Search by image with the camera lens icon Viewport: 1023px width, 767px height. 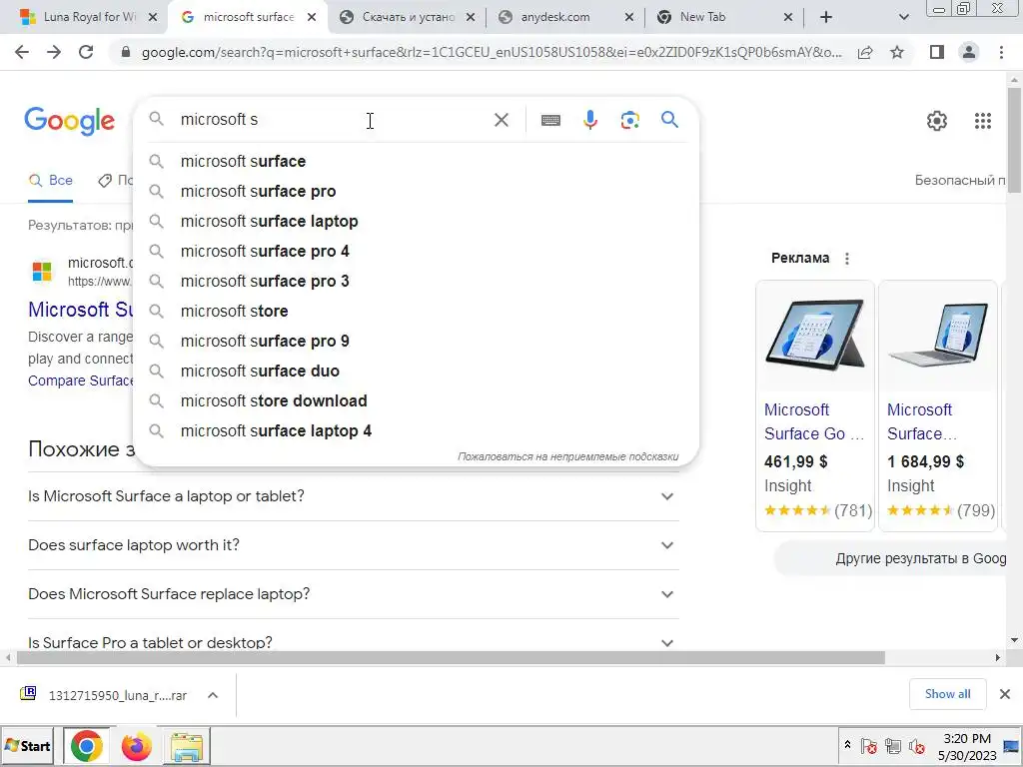pyautogui.click(x=630, y=120)
